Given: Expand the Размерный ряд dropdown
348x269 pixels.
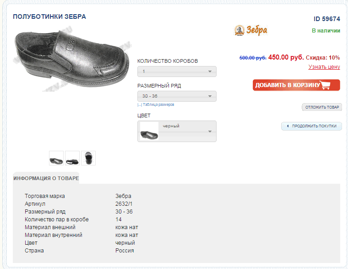Looking at the screenshot, I should tap(177, 96).
